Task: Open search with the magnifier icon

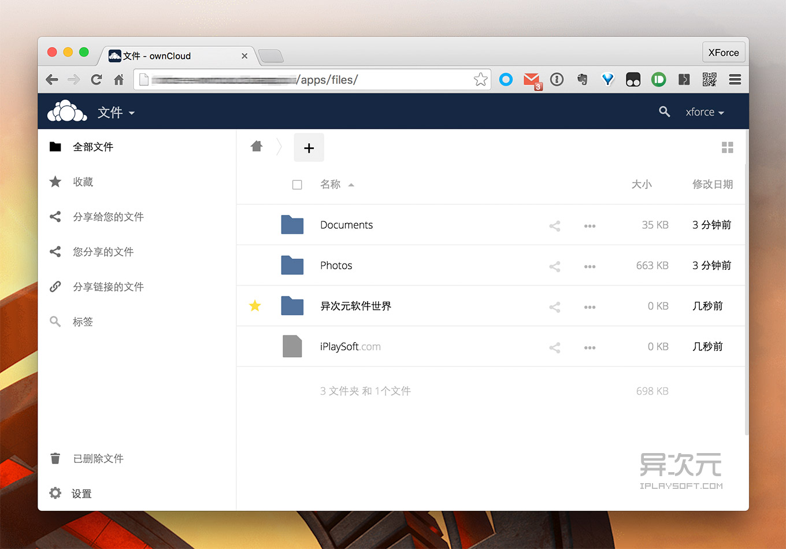Action: click(x=664, y=112)
